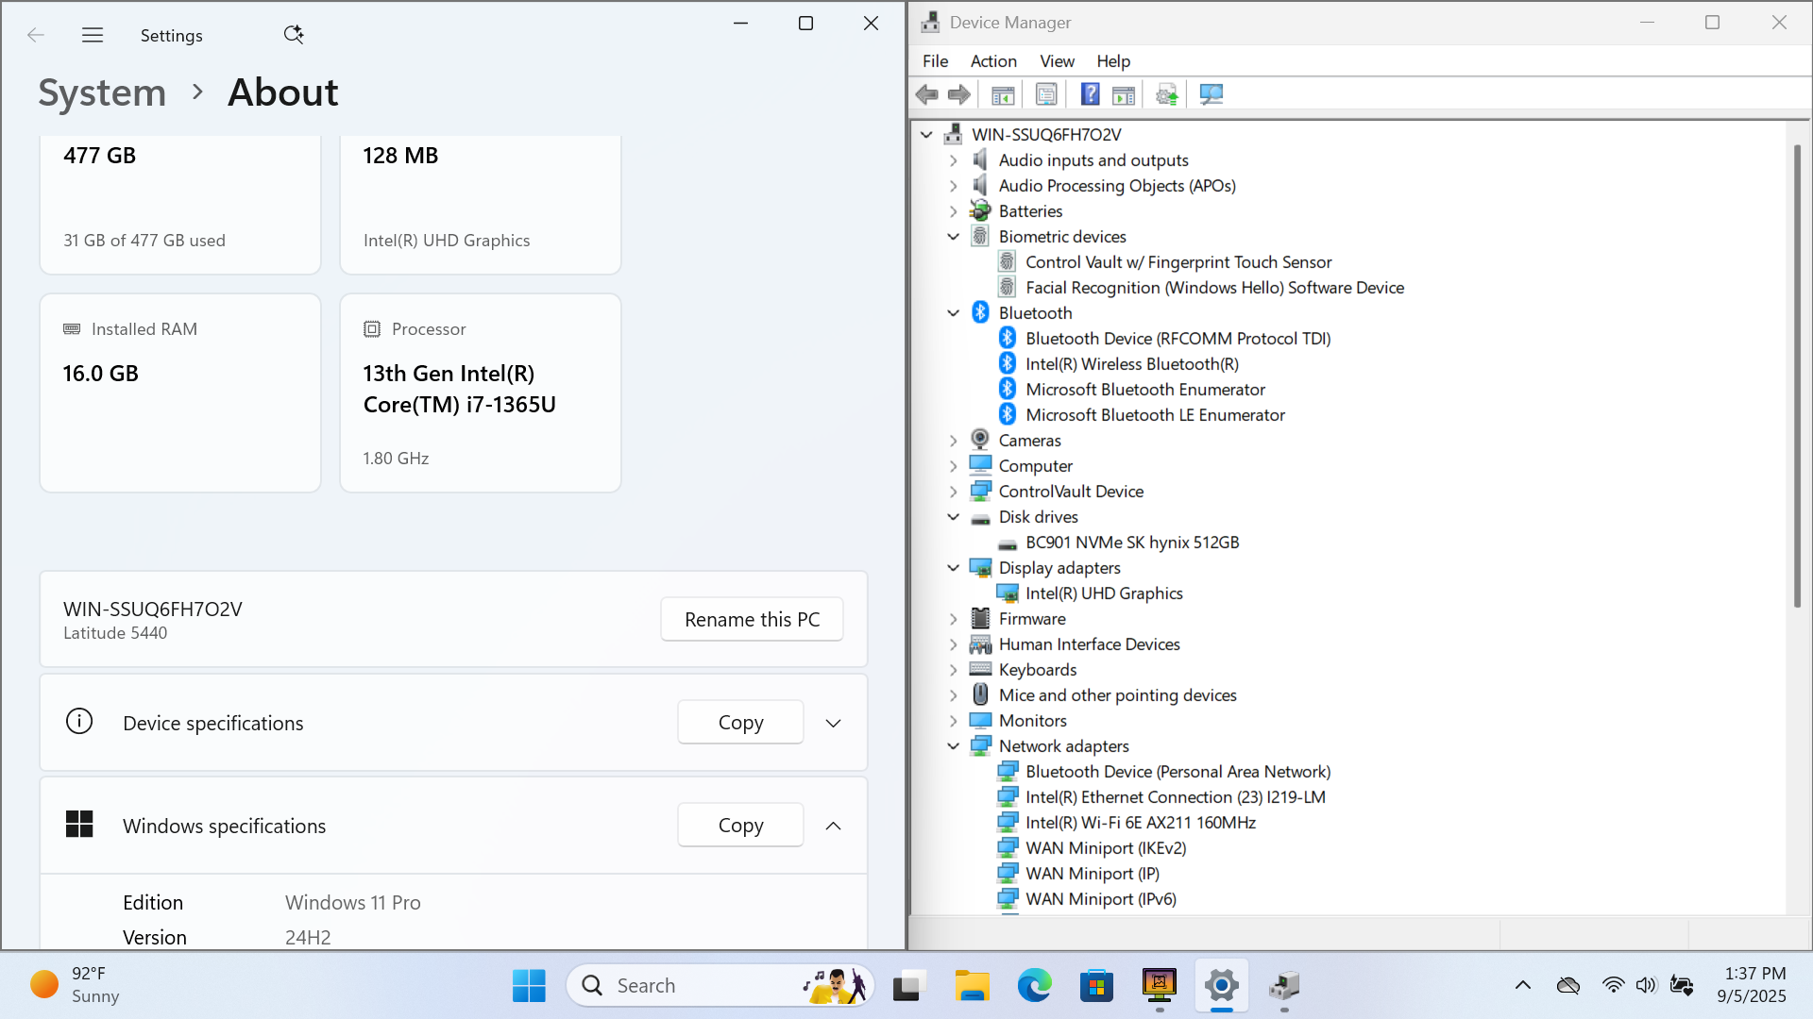Select Microsoft Bluetooth LE Enumerator
The width and height of the screenshot is (1813, 1019).
[1155, 415]
